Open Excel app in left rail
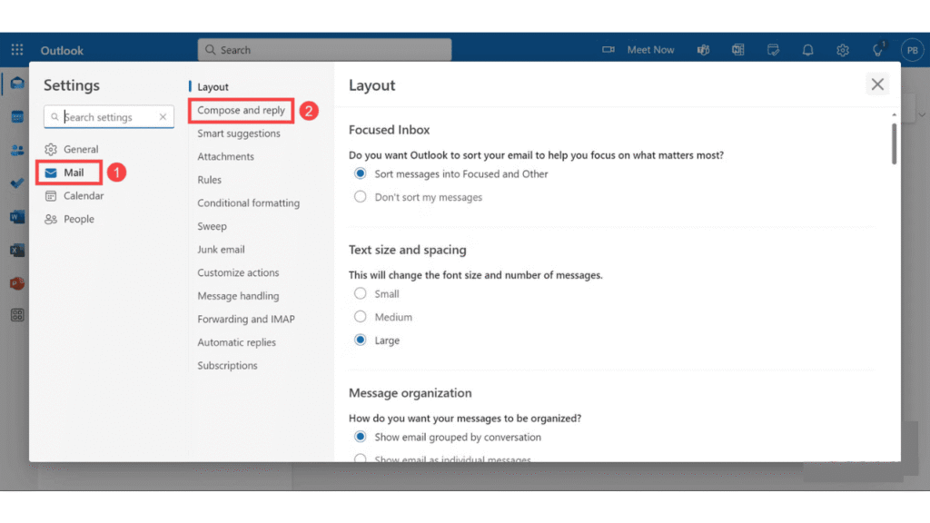This screenshot has width=930, height=523. [x=17, y=251]
